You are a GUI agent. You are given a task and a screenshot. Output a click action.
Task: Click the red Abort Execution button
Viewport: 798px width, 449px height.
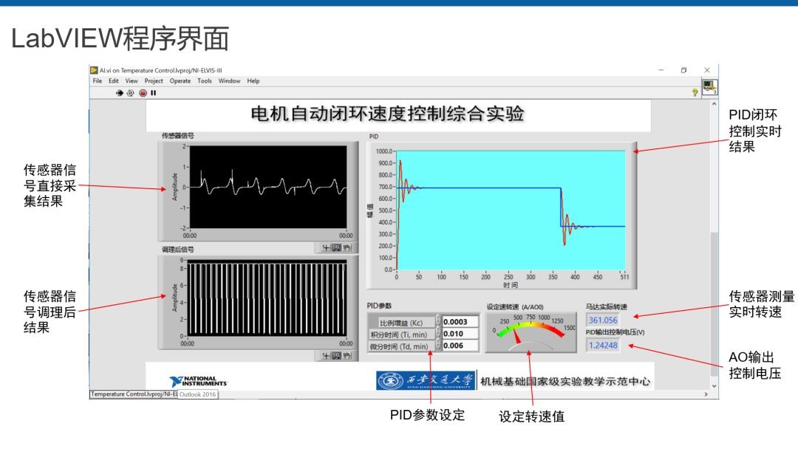143,93
